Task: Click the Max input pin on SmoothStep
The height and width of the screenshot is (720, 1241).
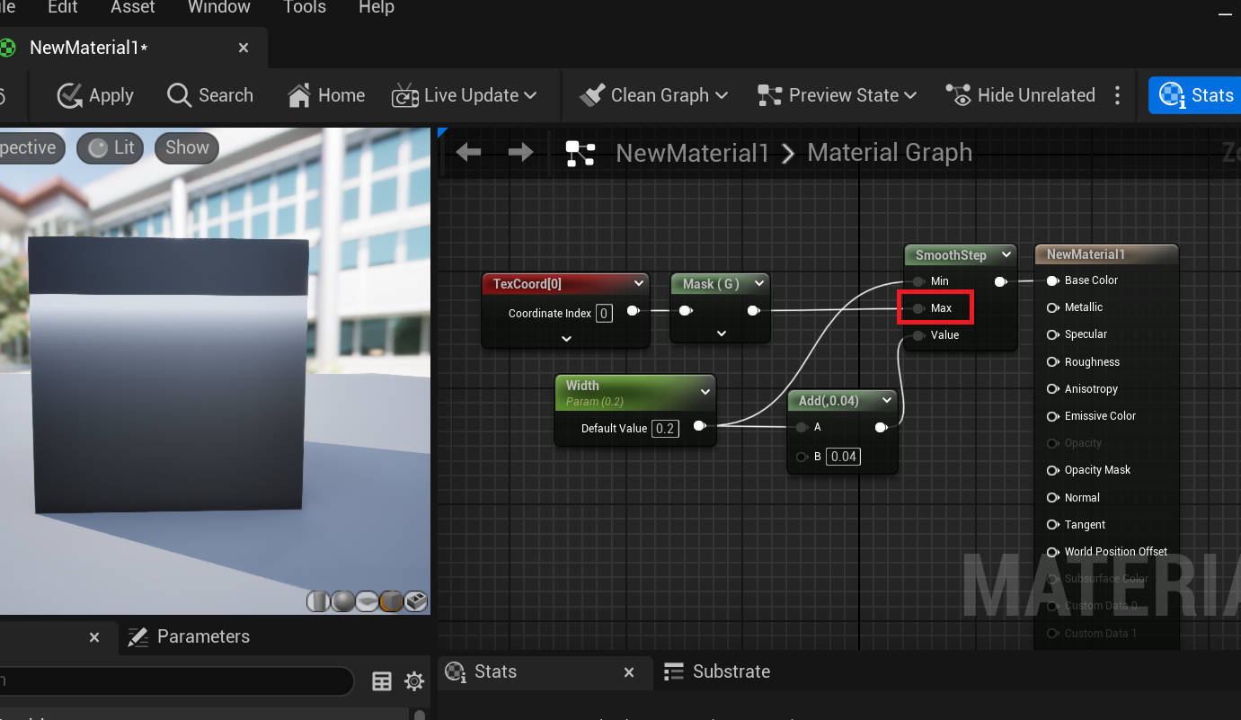Action: coord(917,308)
